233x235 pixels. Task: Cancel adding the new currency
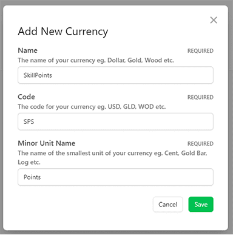point(168,204)
